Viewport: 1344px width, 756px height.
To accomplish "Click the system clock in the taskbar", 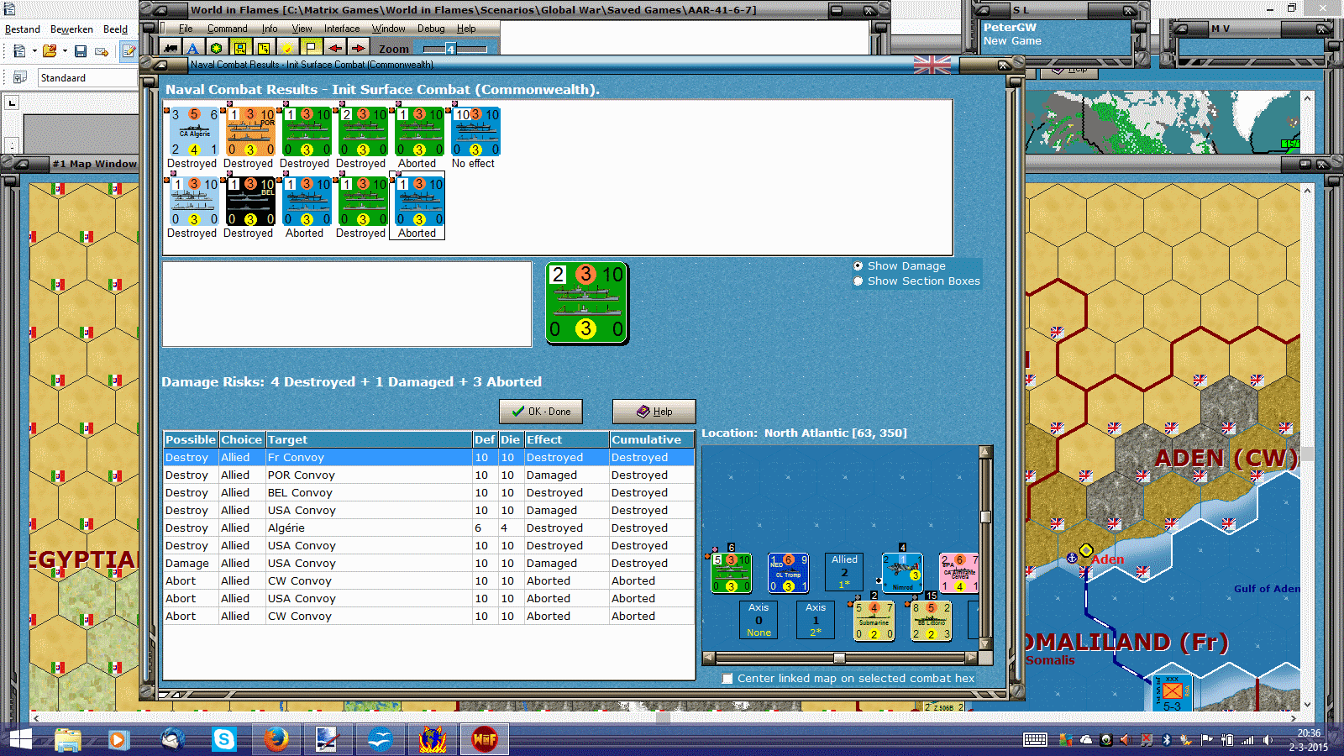I will tap(1309, 740).
